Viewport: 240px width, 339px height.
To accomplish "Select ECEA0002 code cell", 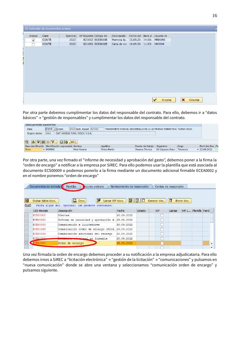I will (x=45, y=243).
